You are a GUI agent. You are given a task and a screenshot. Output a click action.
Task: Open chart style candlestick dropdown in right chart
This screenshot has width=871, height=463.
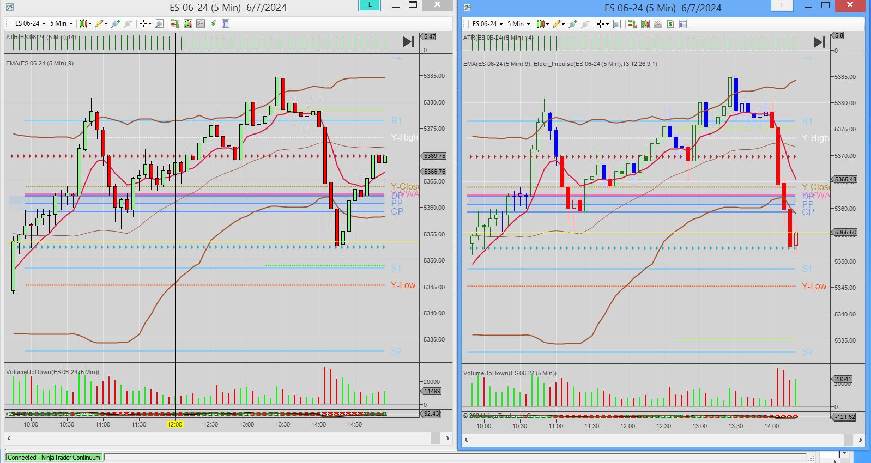(542, 24)
